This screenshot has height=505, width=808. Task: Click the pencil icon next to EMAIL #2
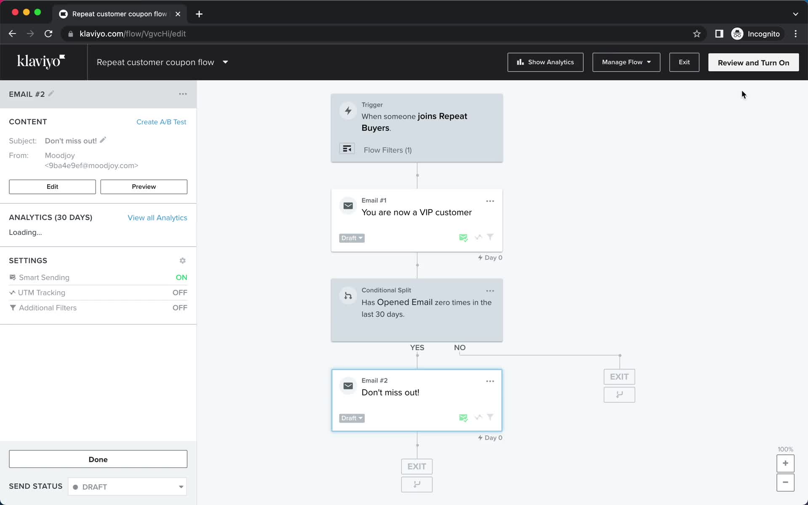(x=51, y=94)
